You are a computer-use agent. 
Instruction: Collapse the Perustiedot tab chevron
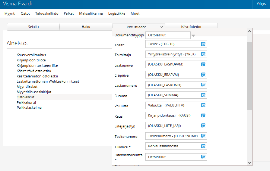[161, 27]
